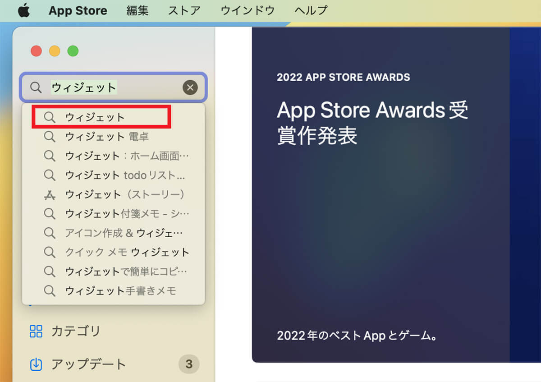Image resolution: width=541 pixels, height=382 pixels.
Task: Select the app suggestion ウィジェット（ストーリー）
Action: click(x=113, y=195)
